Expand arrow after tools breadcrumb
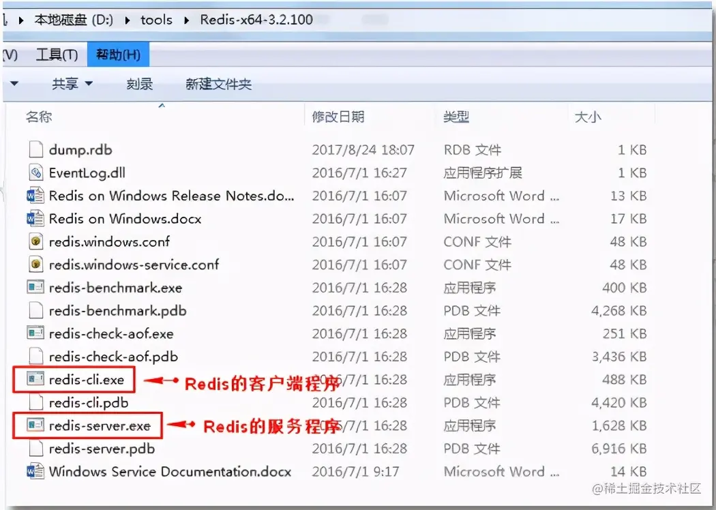Image resolution: width=716 pixels, height=510 pixels. pos(186,20)
